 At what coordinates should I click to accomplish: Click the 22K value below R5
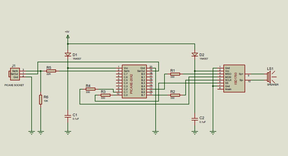tap(49, 74)
